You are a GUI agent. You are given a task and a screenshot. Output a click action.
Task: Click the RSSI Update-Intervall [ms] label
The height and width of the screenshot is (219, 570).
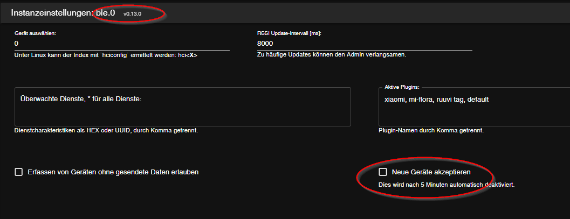pyautogui.click(x=289, y=33)
